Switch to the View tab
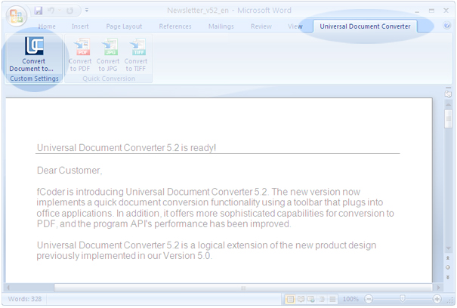Image resolution: width=457 pixels, height=308 pixels. 295,26
